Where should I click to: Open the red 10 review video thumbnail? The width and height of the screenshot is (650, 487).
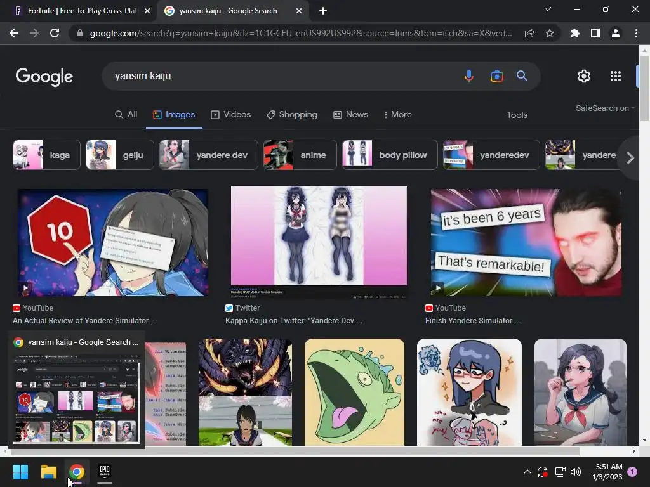[113, 243]
